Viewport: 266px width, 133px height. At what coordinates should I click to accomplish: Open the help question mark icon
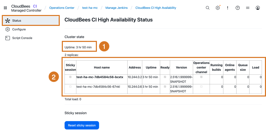coord(238,8)
